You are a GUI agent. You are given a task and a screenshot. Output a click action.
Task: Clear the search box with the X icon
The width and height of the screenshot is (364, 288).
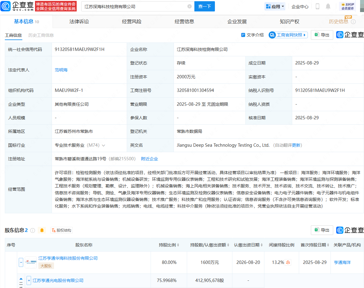coord(190,6)
